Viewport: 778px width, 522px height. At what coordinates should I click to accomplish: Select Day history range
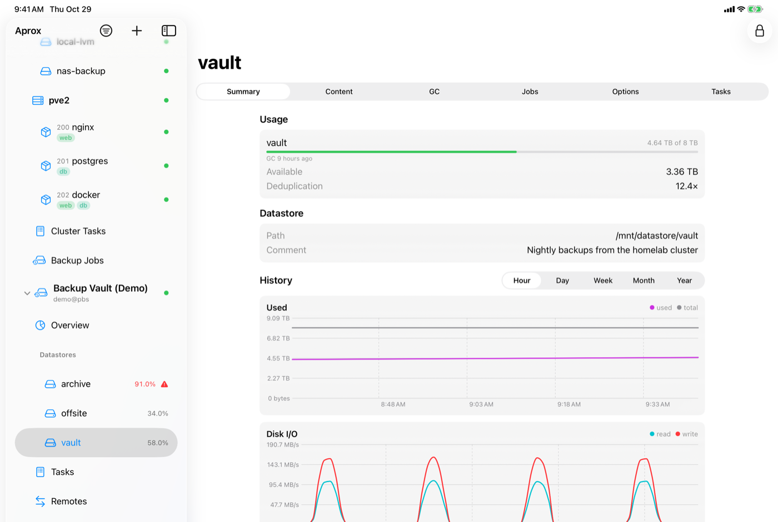click(562, 281)
